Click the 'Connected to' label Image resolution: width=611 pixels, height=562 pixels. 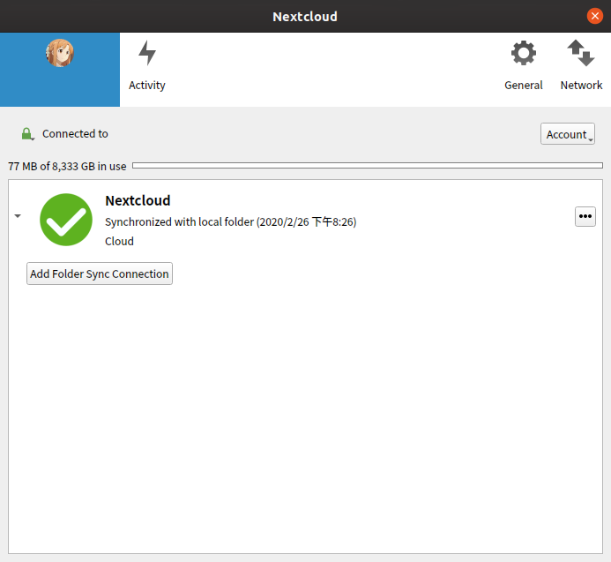75,134
